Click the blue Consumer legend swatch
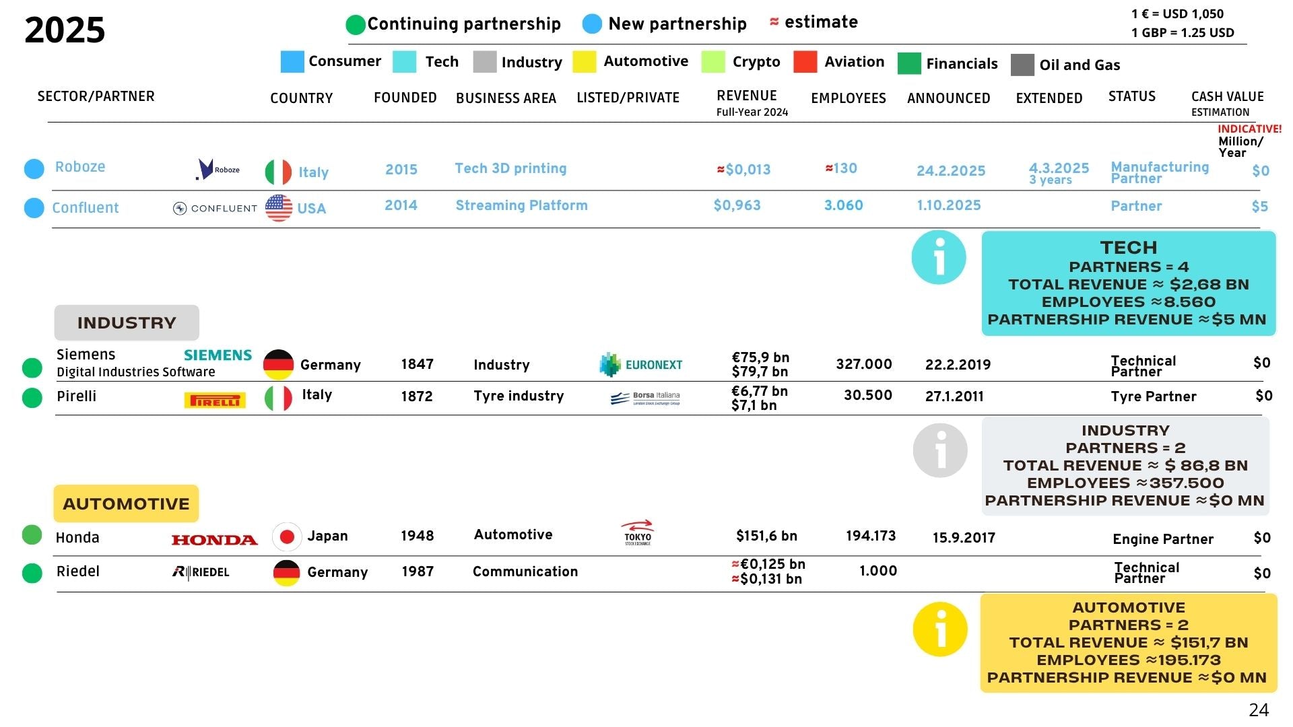 (x=292, y=61)
